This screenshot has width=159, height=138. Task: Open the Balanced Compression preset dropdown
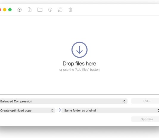(63, 101)
